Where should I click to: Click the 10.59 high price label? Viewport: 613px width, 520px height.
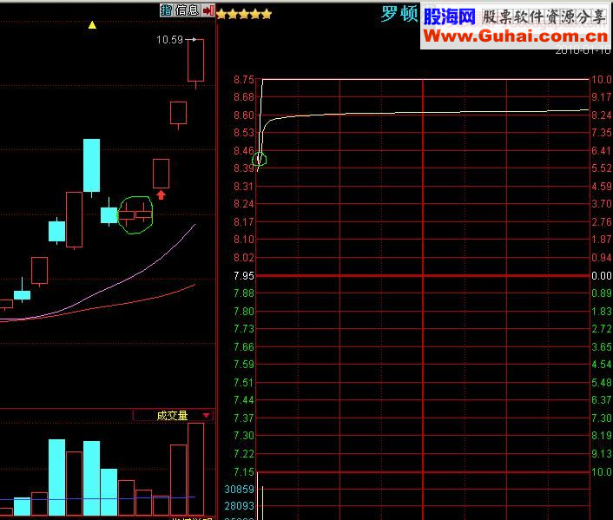pyautogui.click(x=169, y=39)
